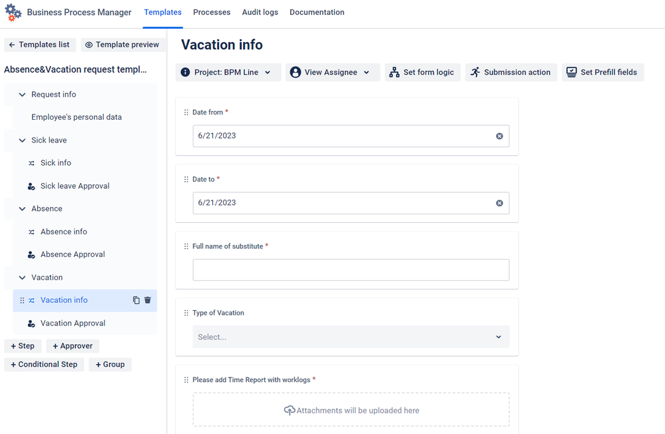Open the Audit logs tab
The height and width of the screenshot is (434, 665).
(x=260, y=12)
